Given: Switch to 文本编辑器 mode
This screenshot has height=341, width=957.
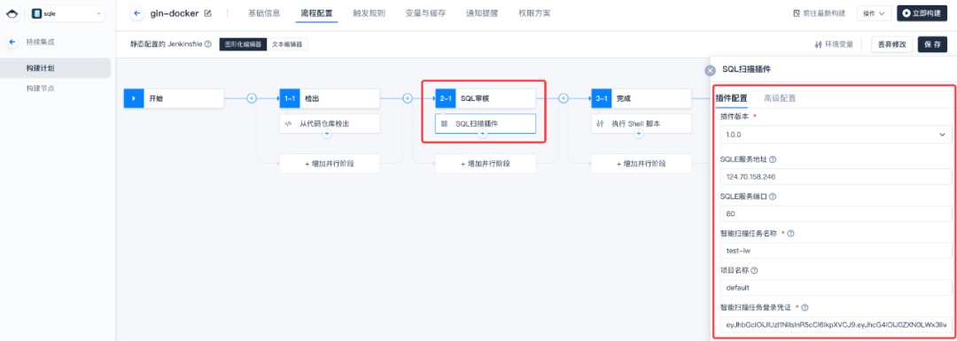Looking at the screenshot, I should coord(287,44).
